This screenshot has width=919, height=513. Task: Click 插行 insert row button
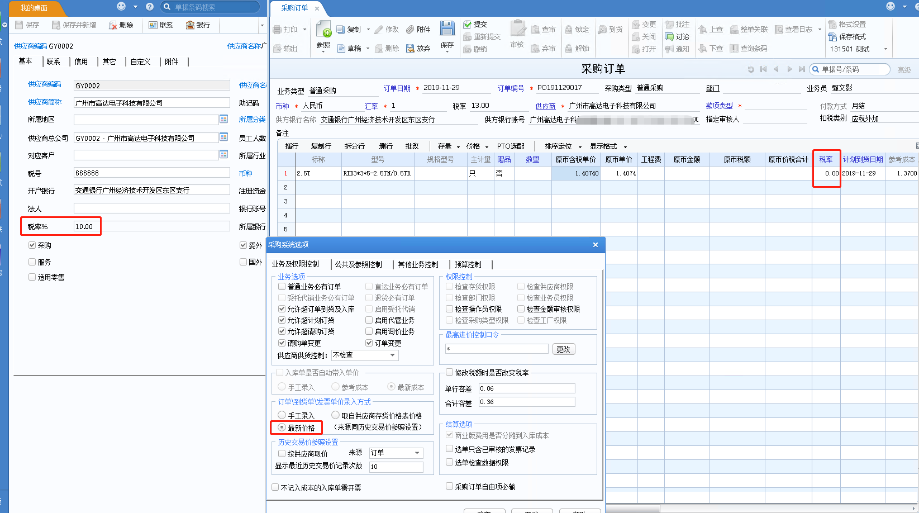292,146
